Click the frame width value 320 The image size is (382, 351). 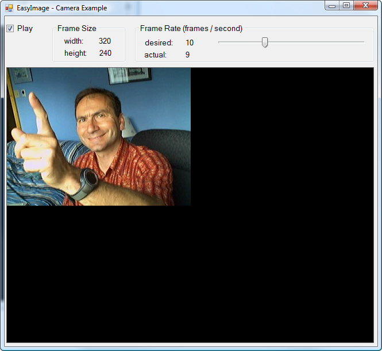tap(105, 41)
